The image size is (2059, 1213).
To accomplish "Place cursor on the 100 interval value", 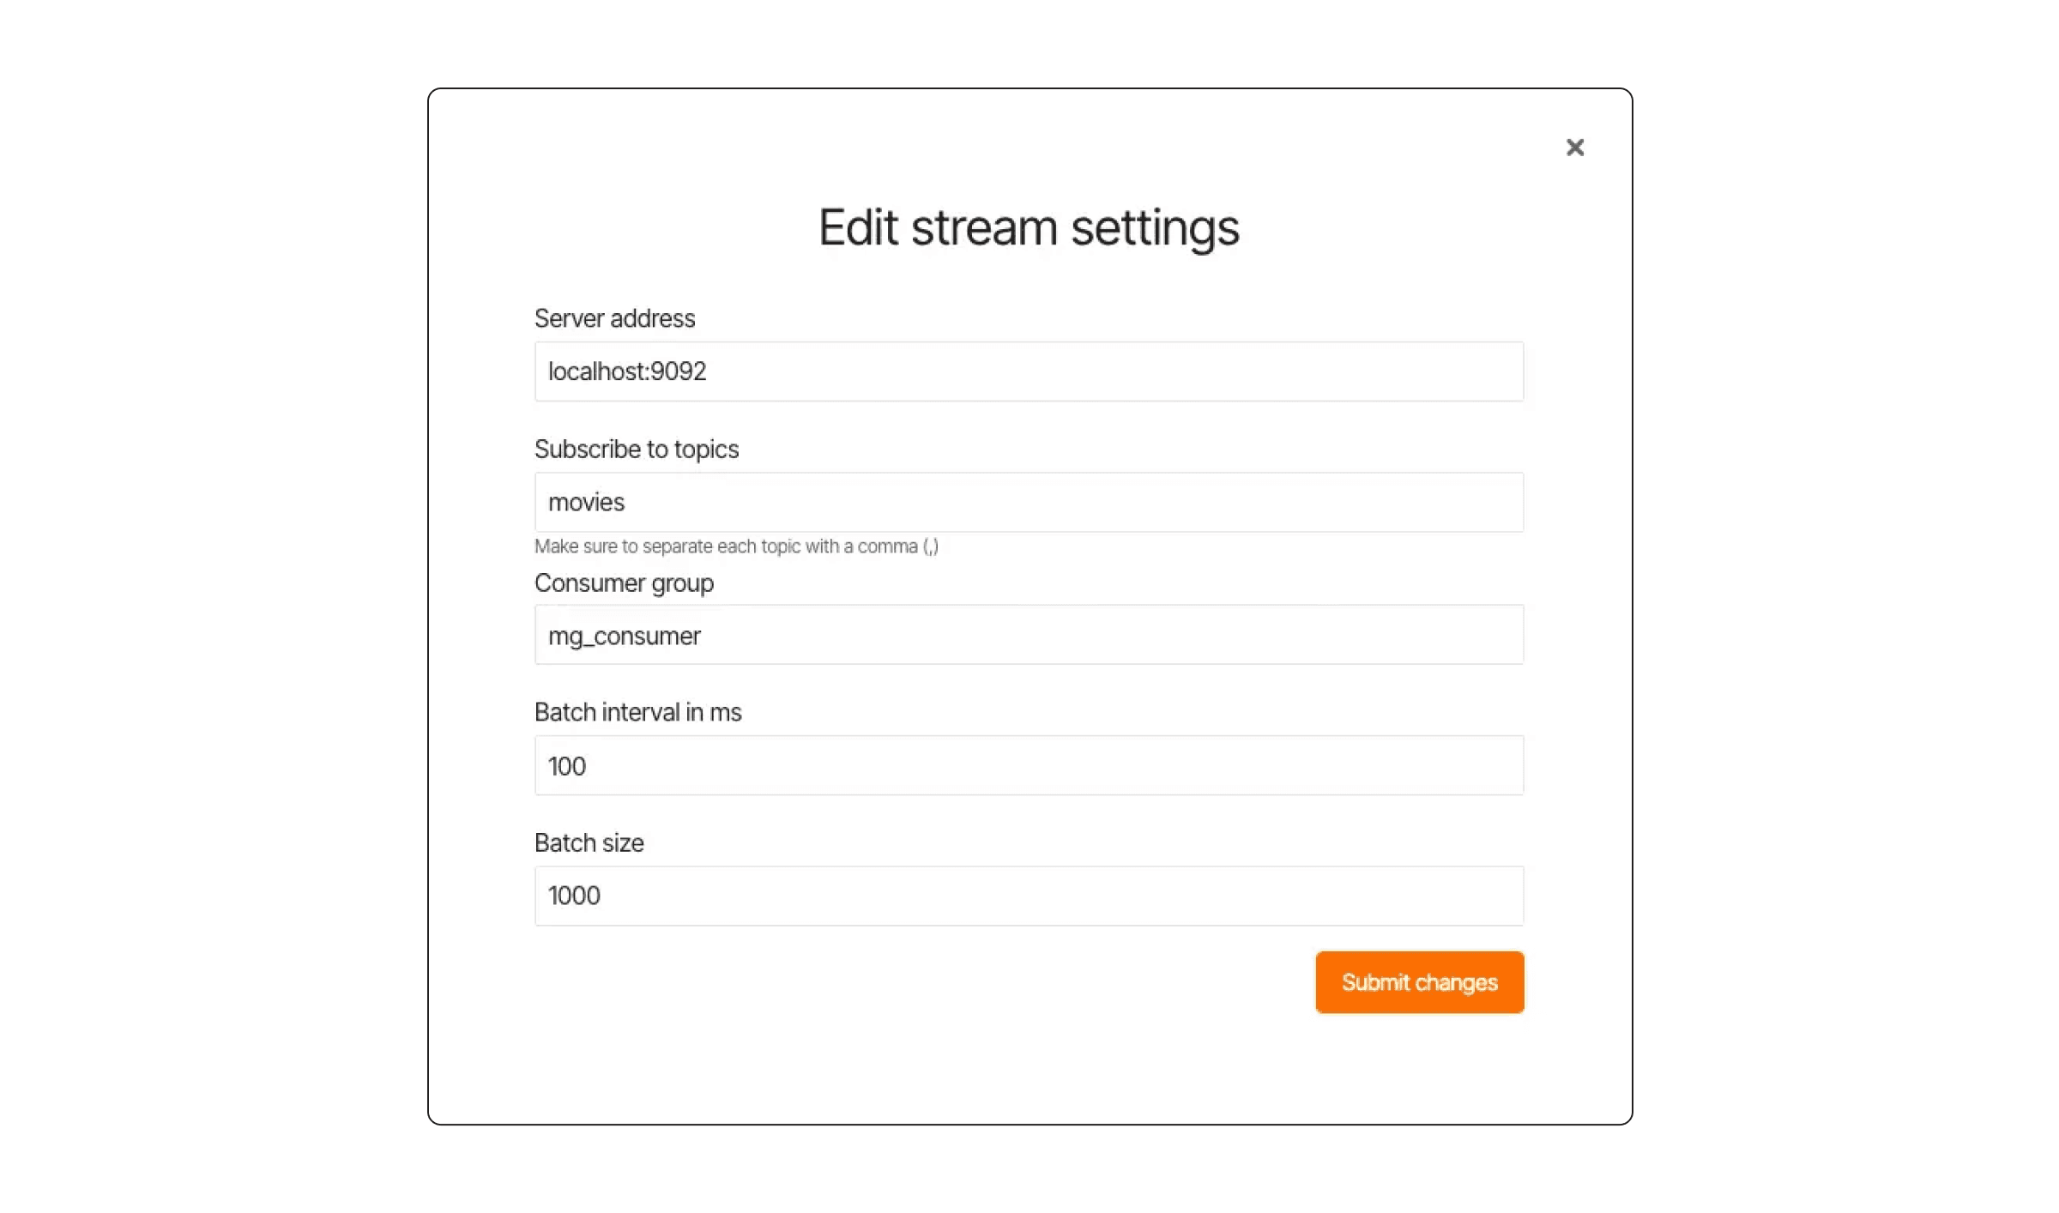I will click(x=566, y=766).
